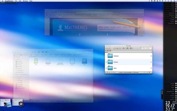This screenshot has width=177, height=111.
Task: Open the gear action menu in iPod window
Action: click(131, 48)
